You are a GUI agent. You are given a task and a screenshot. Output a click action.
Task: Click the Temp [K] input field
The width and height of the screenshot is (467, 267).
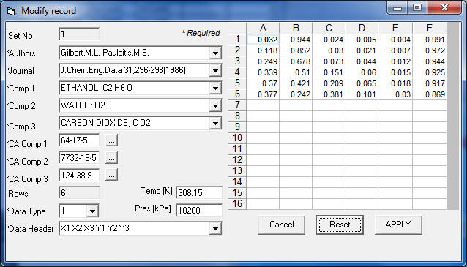point(199,193)
